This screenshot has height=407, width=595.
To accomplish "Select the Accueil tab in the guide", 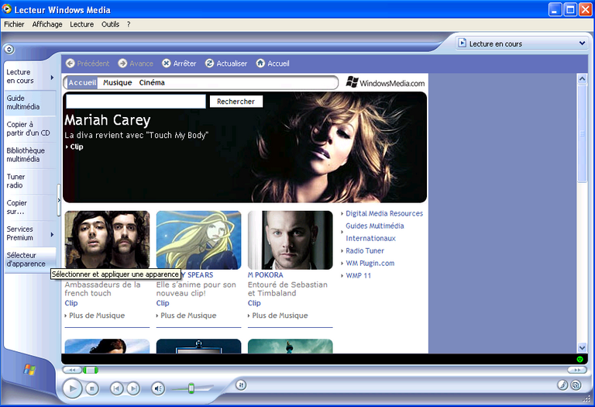I will tap(82, 83).
